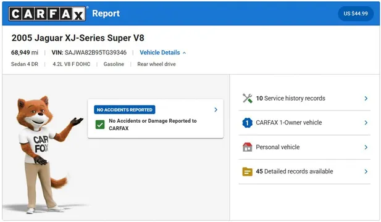Expand the Personal vehicle row arrow
This screenshot has height=222, width=381.
tap(366, 147)
